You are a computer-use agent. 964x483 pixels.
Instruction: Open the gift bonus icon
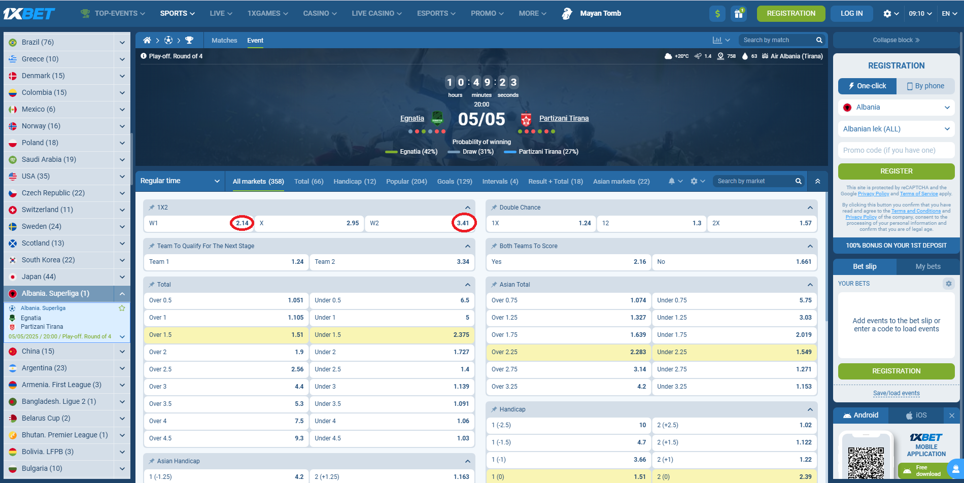tap(739, 14)
